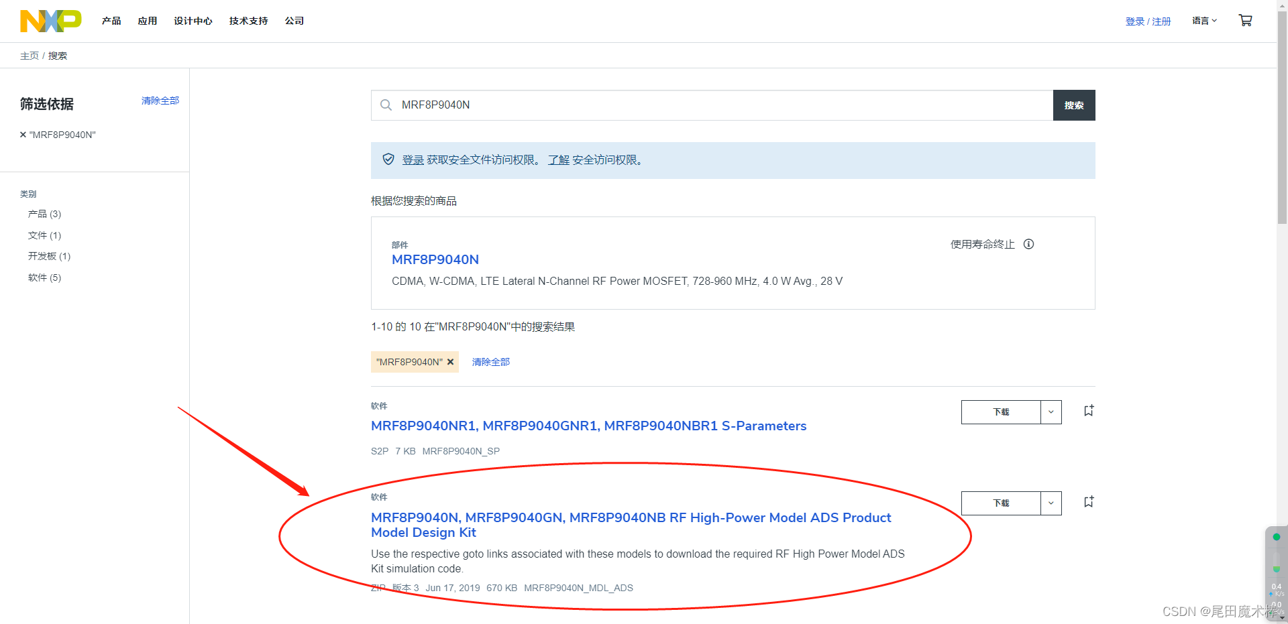Open the 产品 menu
The height and width of the screenshot is (624, 1288).
pyautogui.click(x=111, y=20)
